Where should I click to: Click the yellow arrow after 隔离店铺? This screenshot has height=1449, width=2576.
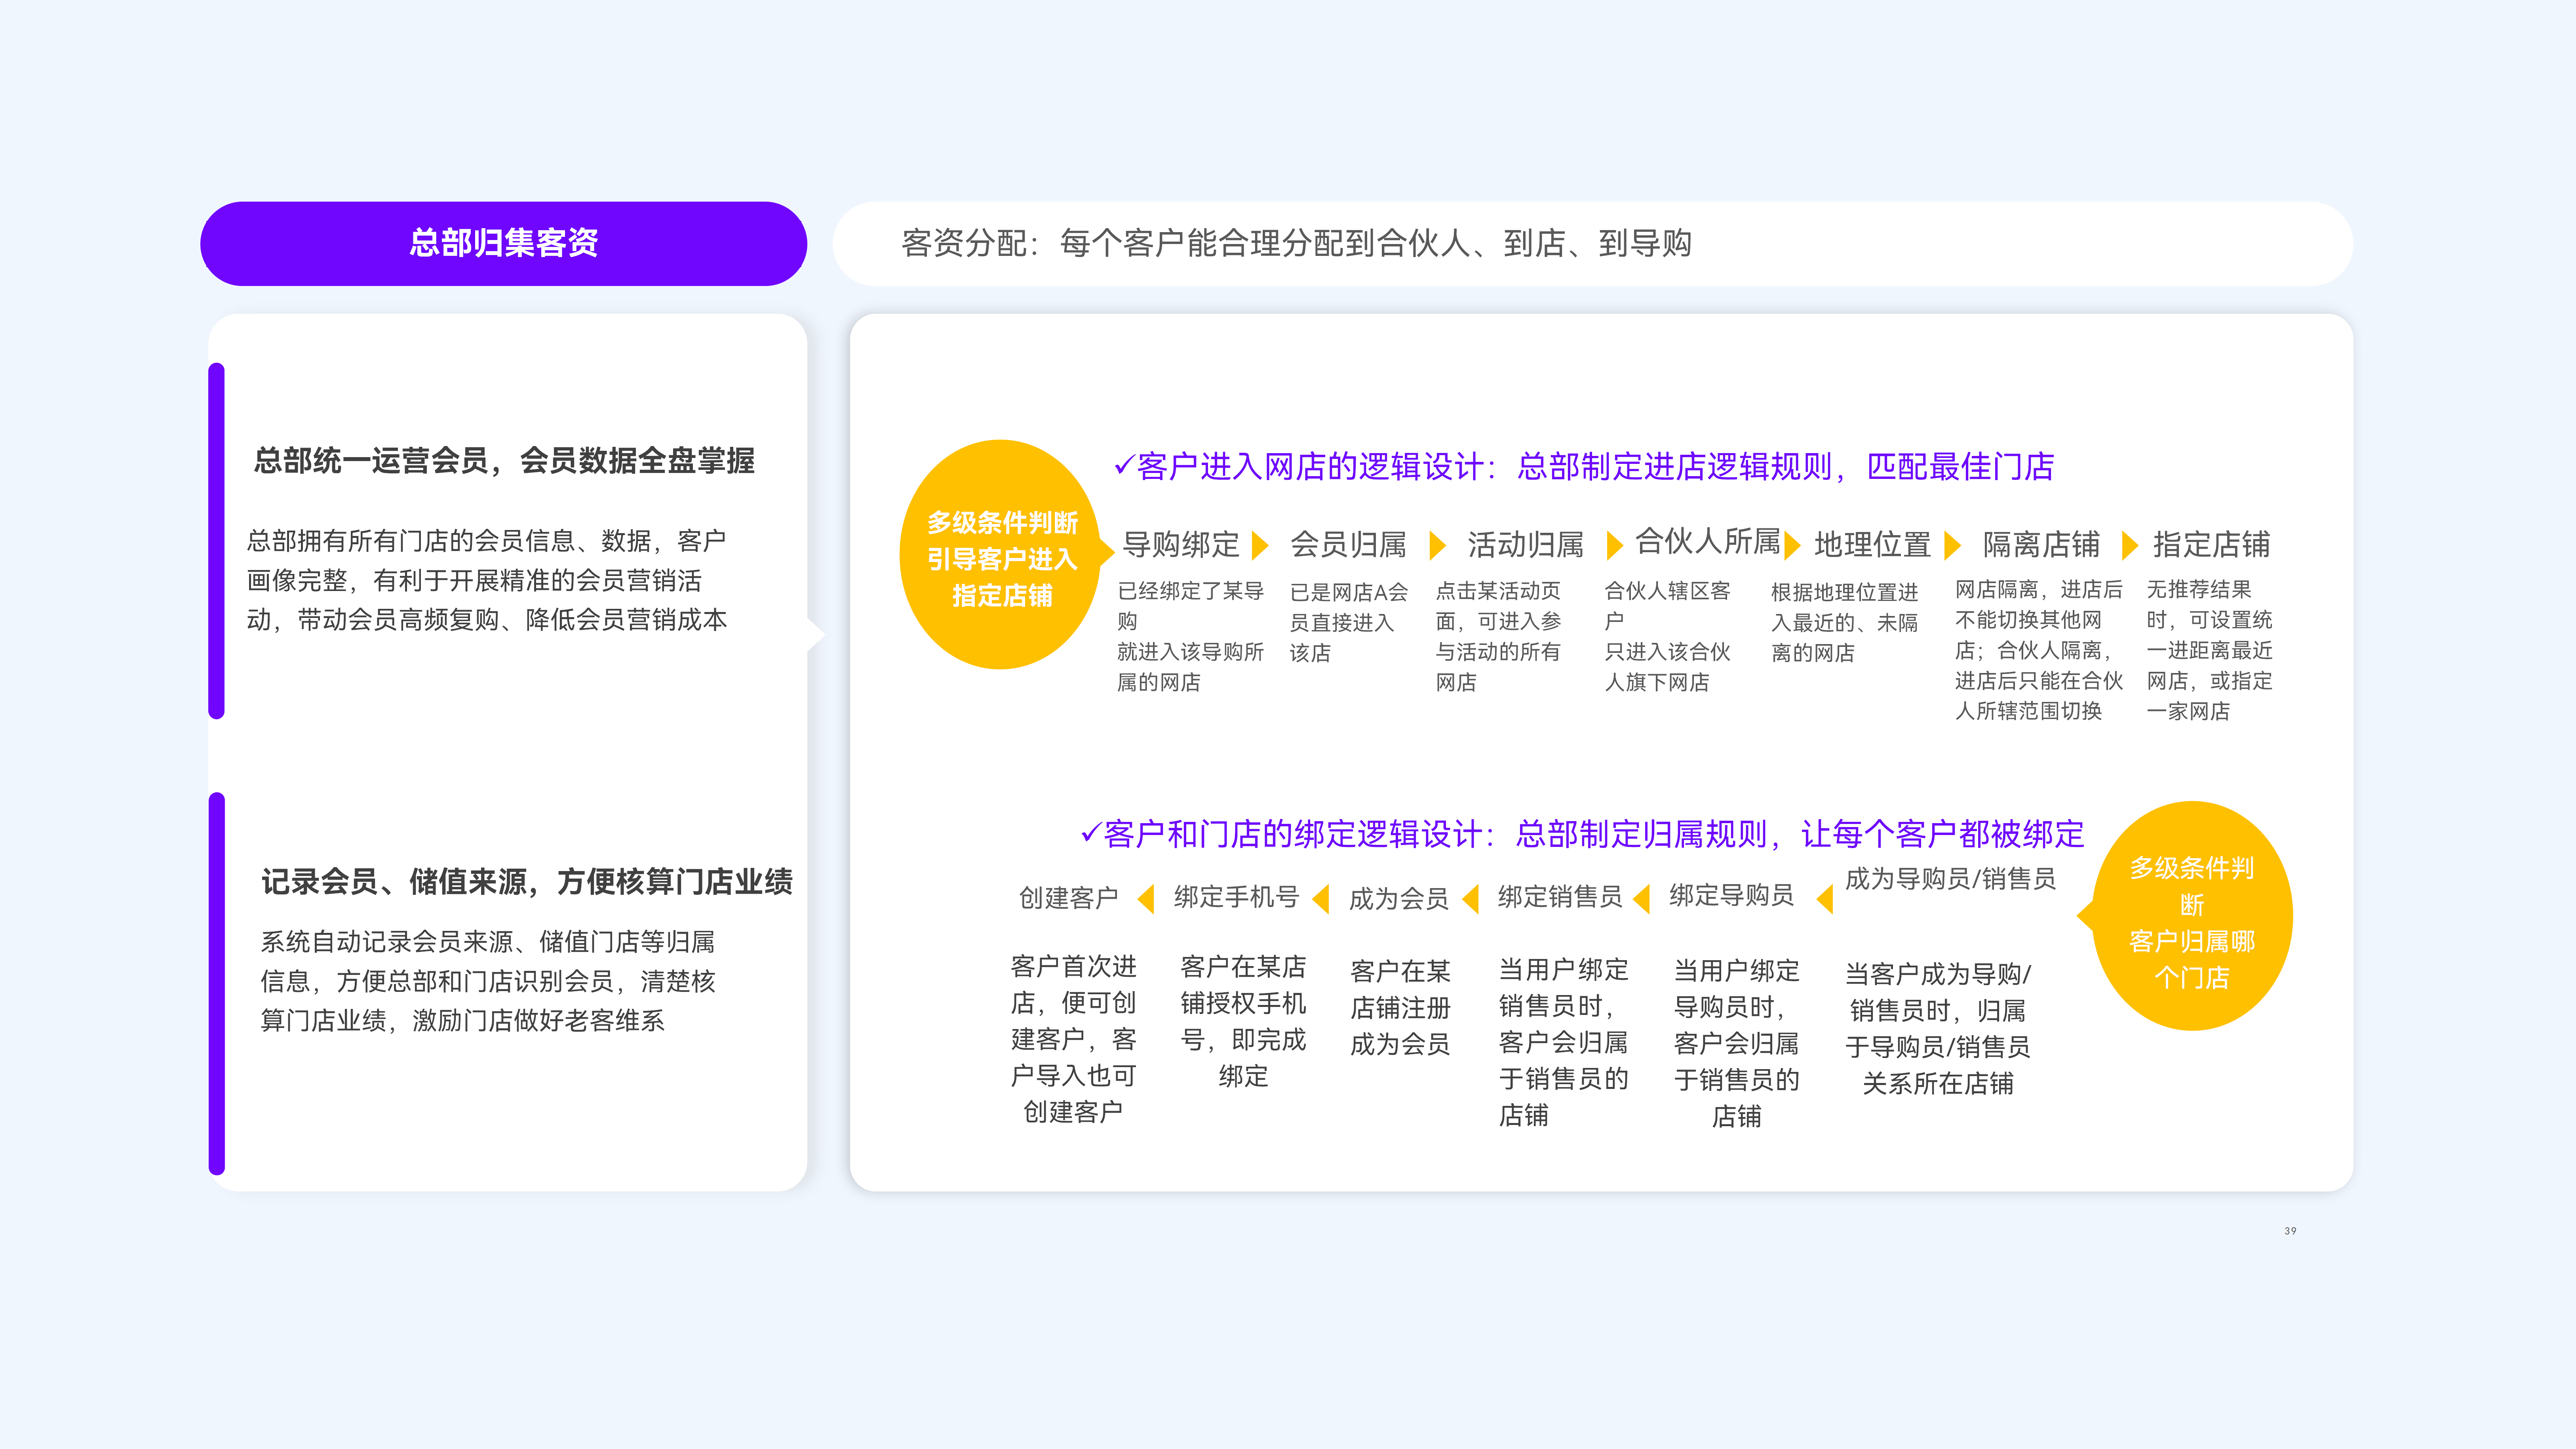(x=2130, y=545)
